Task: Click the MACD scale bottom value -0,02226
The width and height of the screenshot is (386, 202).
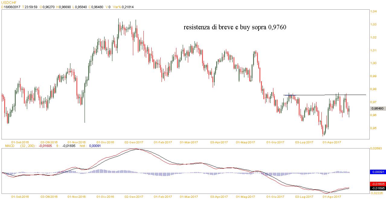Action: [x=377, y=193]
